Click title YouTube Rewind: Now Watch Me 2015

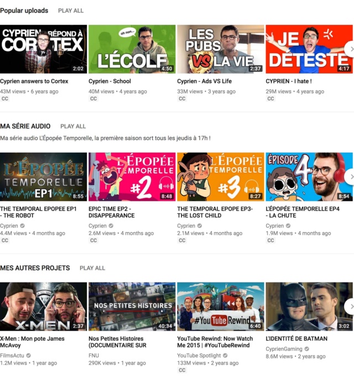(x=215, y=342)
